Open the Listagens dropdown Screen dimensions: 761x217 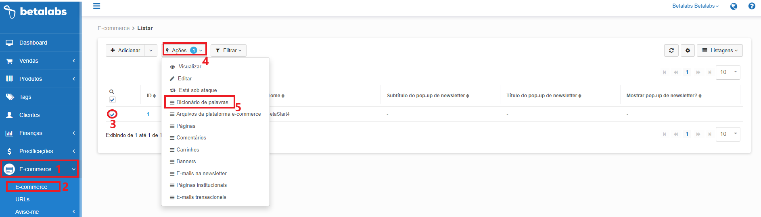(x=719, y=50)
